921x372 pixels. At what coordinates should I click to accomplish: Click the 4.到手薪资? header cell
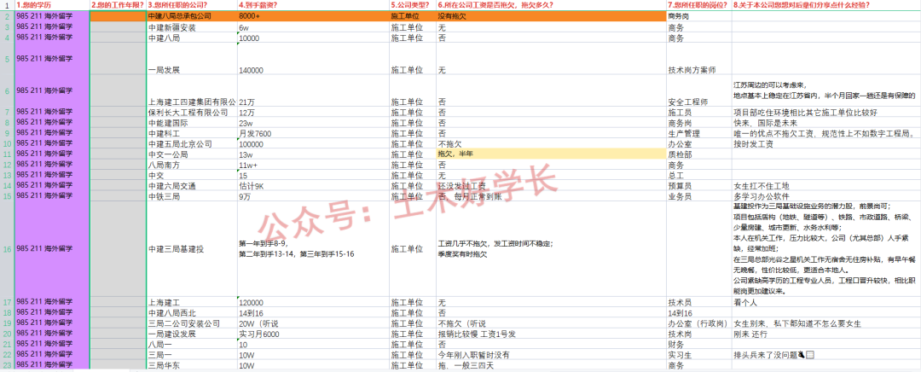click(313, 5)
